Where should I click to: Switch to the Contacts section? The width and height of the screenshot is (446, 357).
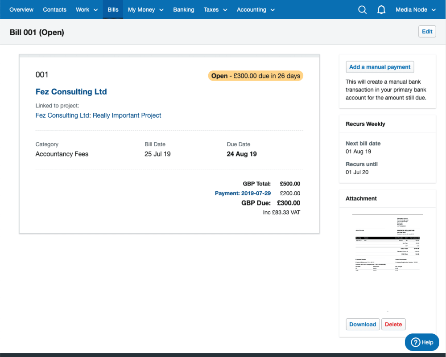(x=54, y=10)
